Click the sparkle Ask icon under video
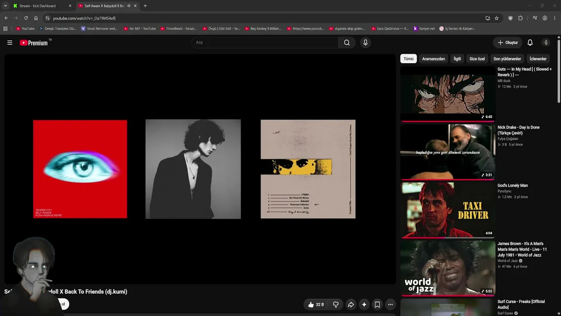 pos(364,305)
